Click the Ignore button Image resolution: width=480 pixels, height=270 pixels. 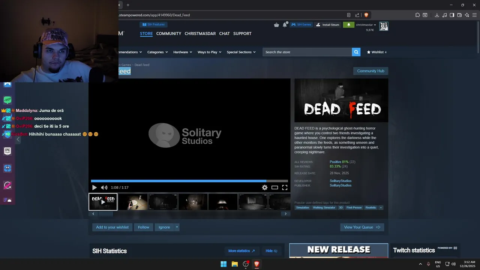(164, 227)
